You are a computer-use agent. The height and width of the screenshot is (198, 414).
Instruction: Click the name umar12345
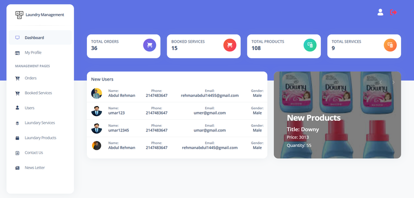(x=119, y=130)
